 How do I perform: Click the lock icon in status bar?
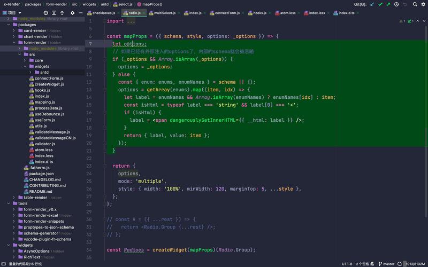click(x=372, y=264)
